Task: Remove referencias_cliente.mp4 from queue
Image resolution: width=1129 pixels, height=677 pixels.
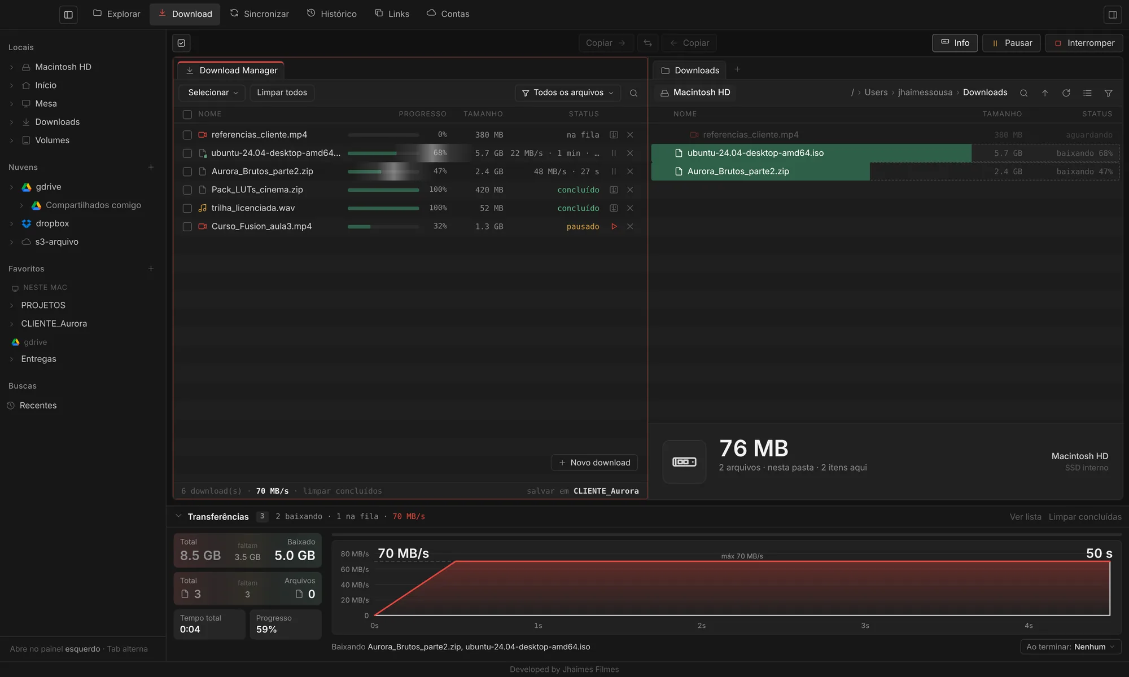Action: pyautogui.click(x=630, y=135)
